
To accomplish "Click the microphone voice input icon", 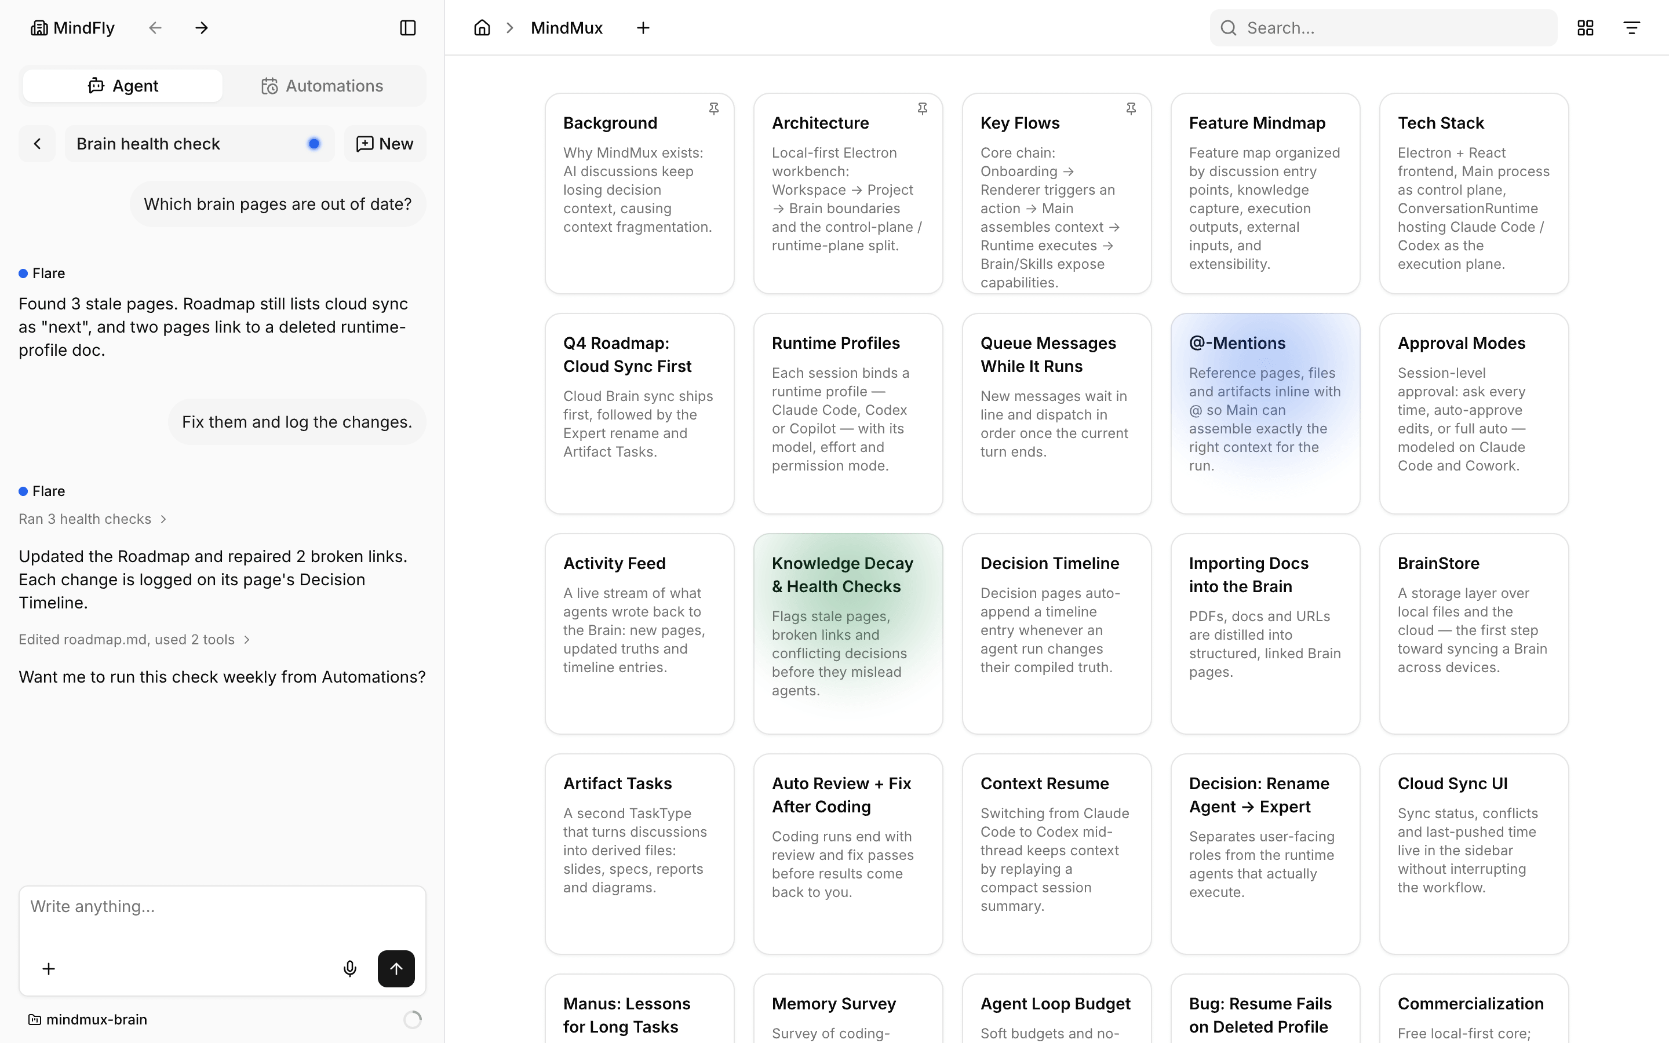I will [x=349, y=968].
